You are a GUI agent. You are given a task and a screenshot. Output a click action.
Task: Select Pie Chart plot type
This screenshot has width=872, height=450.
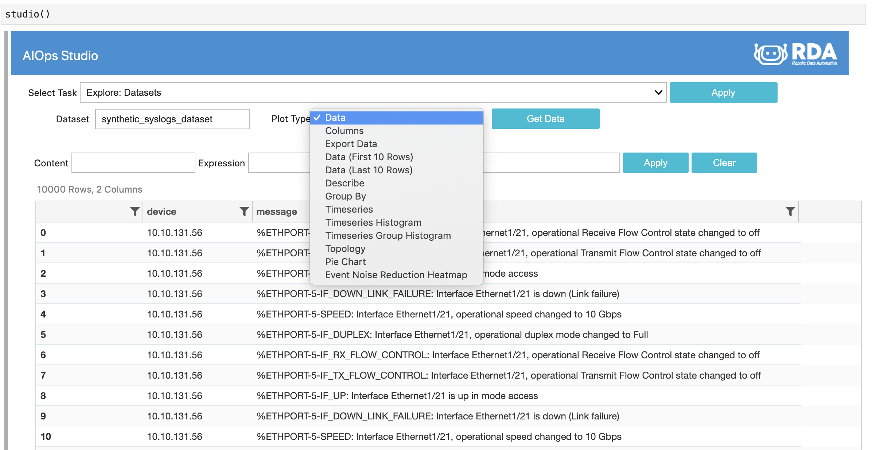click(345, 262)
